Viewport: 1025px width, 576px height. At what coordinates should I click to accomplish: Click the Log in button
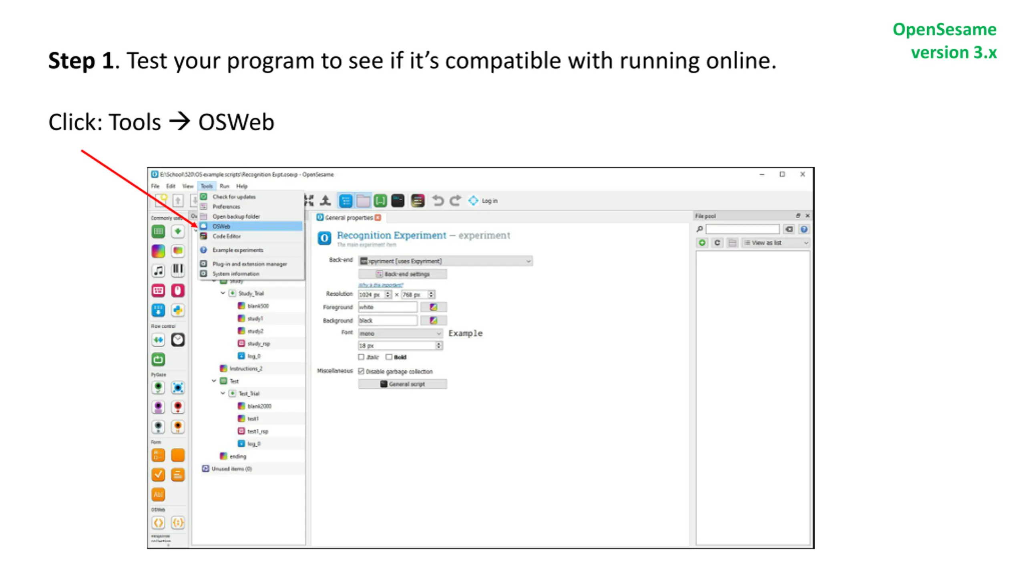click(x=483, y=201)
